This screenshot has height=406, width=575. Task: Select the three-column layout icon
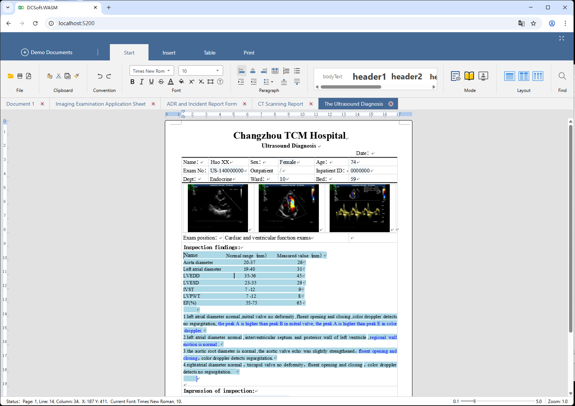pyautogui.click(x=538, y=76)
